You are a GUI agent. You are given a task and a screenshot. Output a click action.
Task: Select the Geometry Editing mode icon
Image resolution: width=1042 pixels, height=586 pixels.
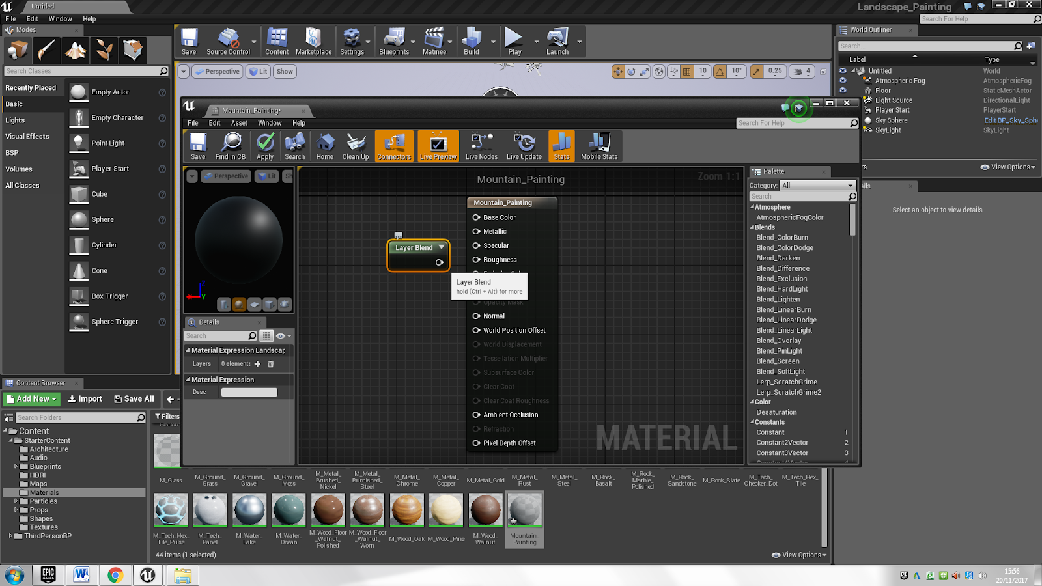click(x=133, y=50)
